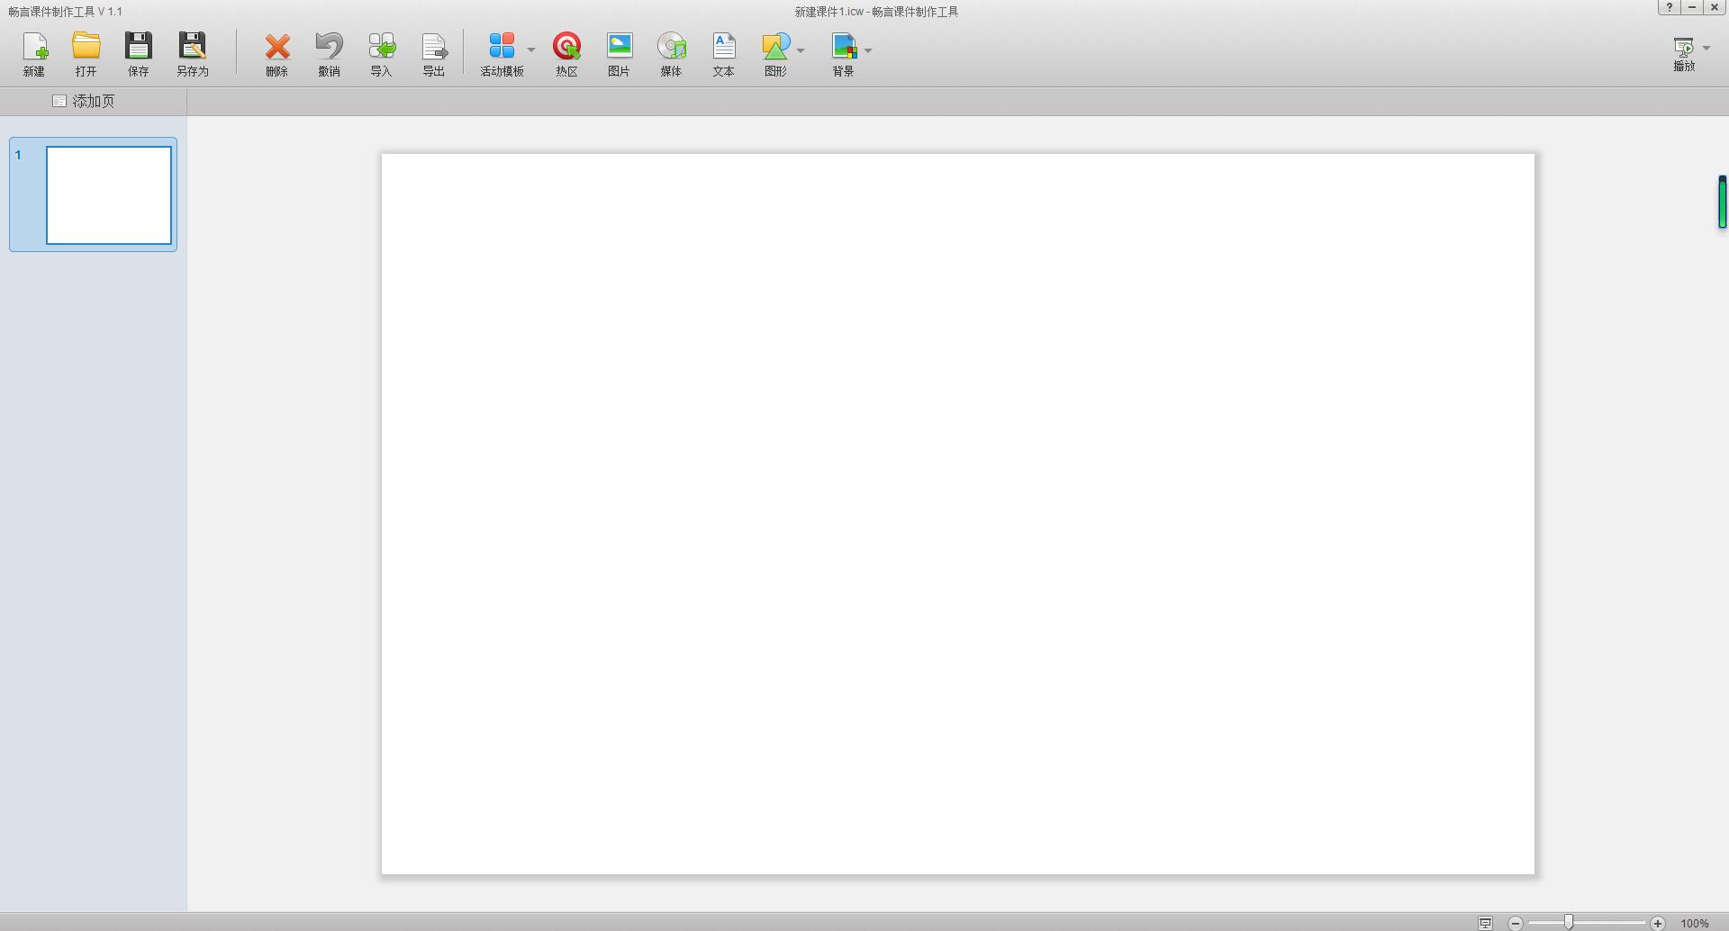Add text using the 文本 tool

(723, 52)
